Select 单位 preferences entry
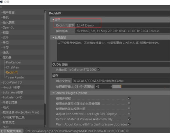 click(x=6, y=43)
